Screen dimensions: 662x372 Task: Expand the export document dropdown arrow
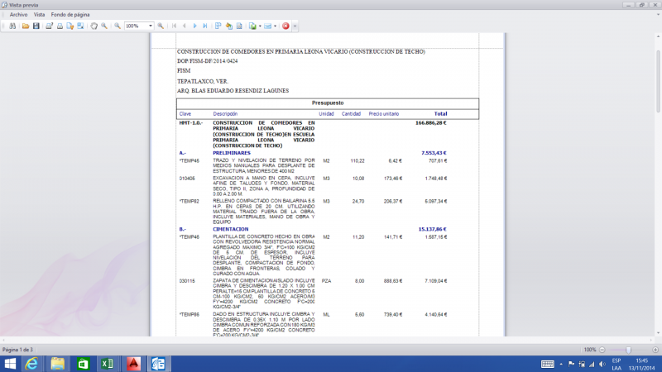(261, 26)
